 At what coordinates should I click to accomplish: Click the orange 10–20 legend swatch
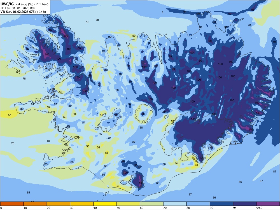point(35,204)
